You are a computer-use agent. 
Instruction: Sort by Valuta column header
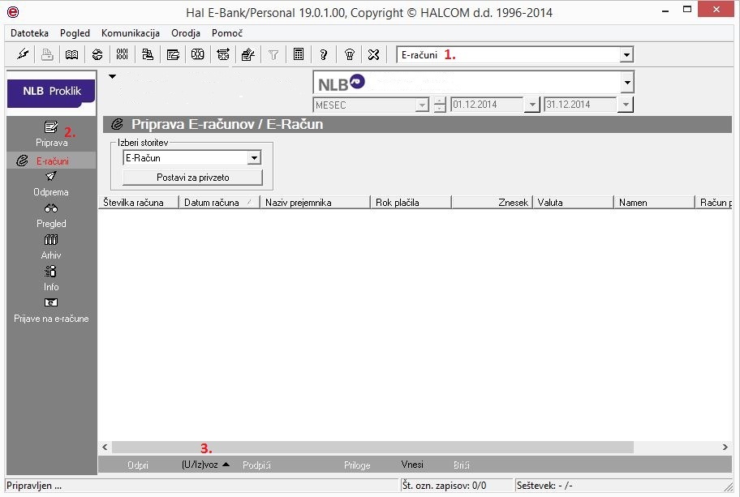(574, 203)
